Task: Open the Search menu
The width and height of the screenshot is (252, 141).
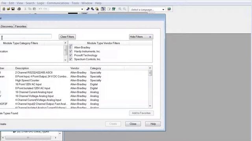Action: (x=30, y=3)
